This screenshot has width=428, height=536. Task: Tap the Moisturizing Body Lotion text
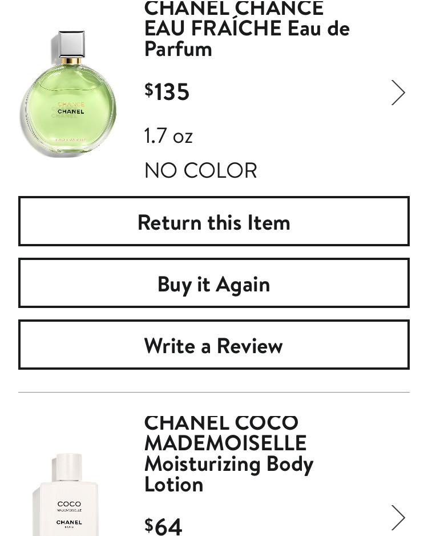pos(229,474)
